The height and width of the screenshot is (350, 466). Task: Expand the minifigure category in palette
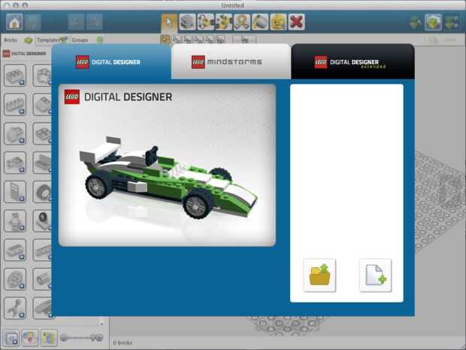15,221
